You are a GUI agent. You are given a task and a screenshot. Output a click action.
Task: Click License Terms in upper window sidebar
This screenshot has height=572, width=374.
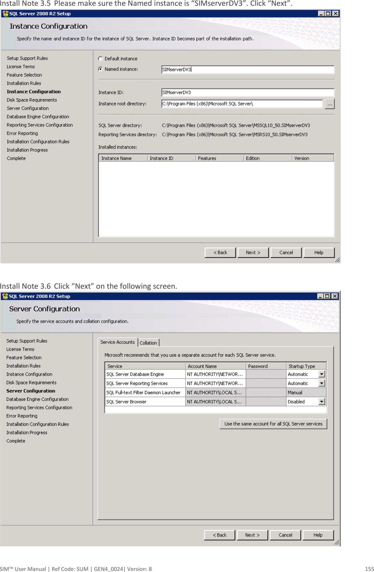coord(21,67)
